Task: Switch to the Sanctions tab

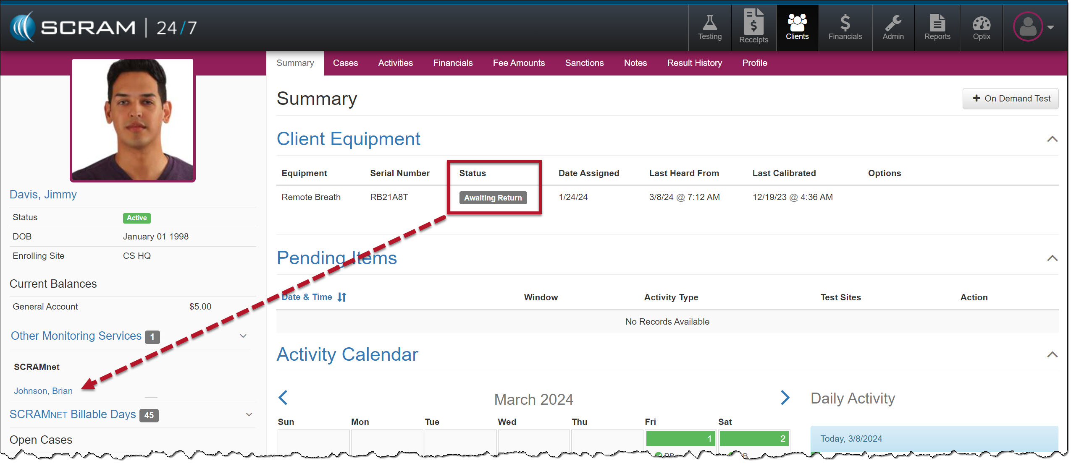Action: pos(584,63)
